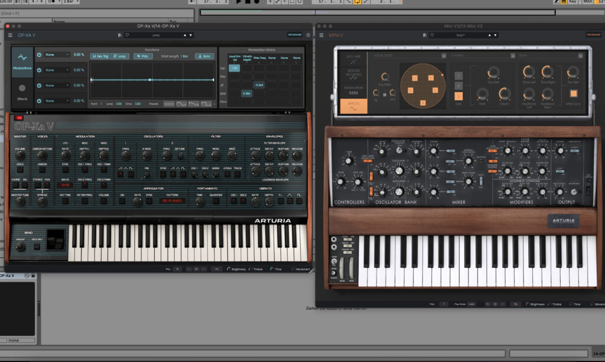Image resolution: width=605 pixels, height=362 pixels.
Task: Open the LFO Wave display selector
Action: point(65,185)
